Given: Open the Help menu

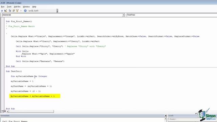Looking at the screenshot, I should pos(34,7).
